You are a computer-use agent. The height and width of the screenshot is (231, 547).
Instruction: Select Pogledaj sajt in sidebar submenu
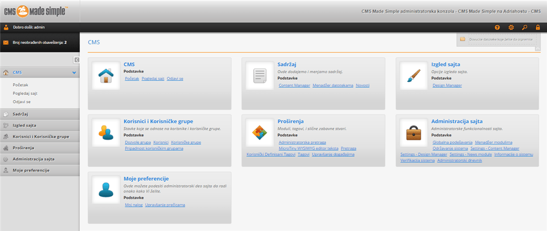tap(25, 93)
